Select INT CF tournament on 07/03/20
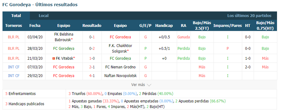Image resolution: width=282 pixels, height=112 pixels. pos(14,67)
